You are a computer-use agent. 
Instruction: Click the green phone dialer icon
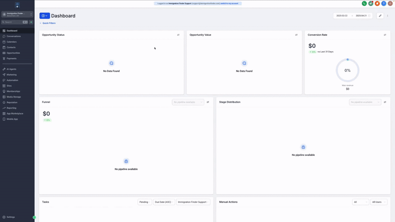click(x=364, y=3)
